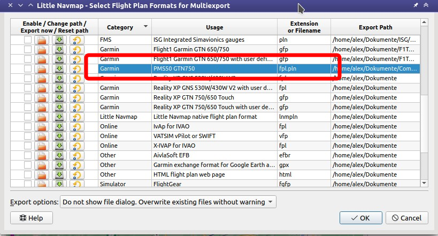Enable the IvAp for IVAO checkbox

pos(28,126)
